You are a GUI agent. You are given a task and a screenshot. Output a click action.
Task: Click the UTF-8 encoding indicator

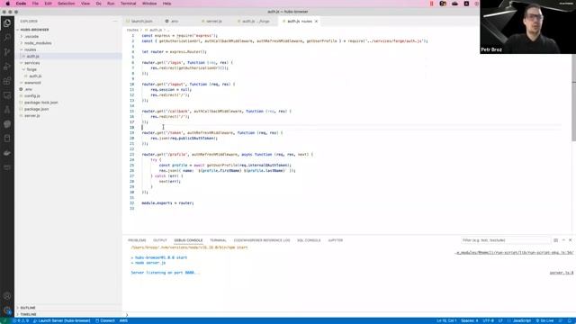tap(488, 320)
